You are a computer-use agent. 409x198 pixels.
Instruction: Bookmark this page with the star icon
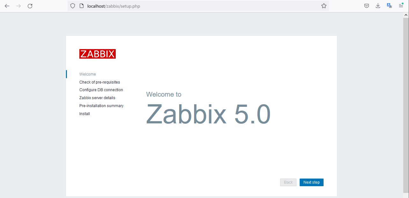click(x=324, y=6)
